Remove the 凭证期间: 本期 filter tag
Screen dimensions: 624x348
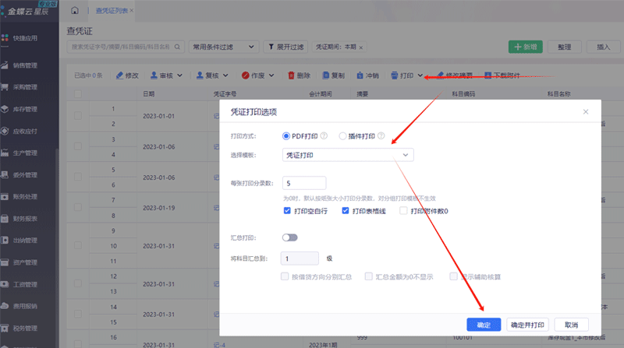[361, 47]
